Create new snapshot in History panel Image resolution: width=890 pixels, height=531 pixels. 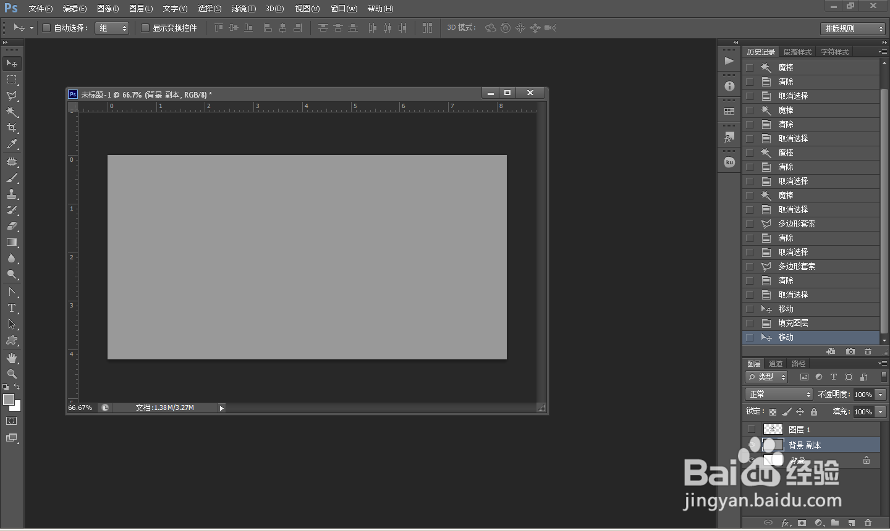click(850, 351)
